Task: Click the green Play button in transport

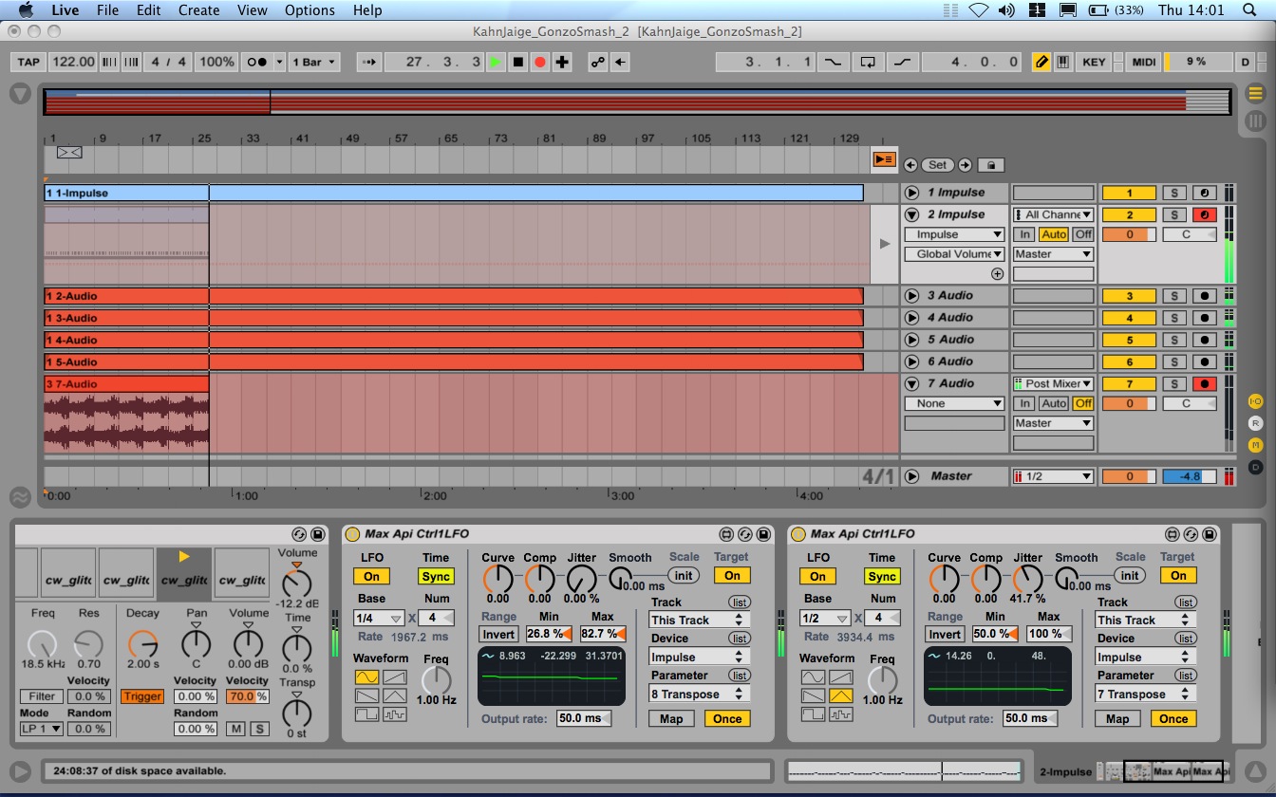Action: (x=495, y=62)
